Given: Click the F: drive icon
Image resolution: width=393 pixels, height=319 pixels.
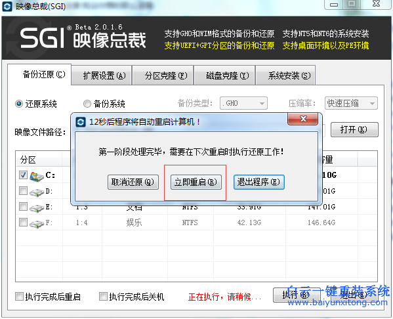Looking at the screenshot, I should pyautogui.click(x=36, y=224).
